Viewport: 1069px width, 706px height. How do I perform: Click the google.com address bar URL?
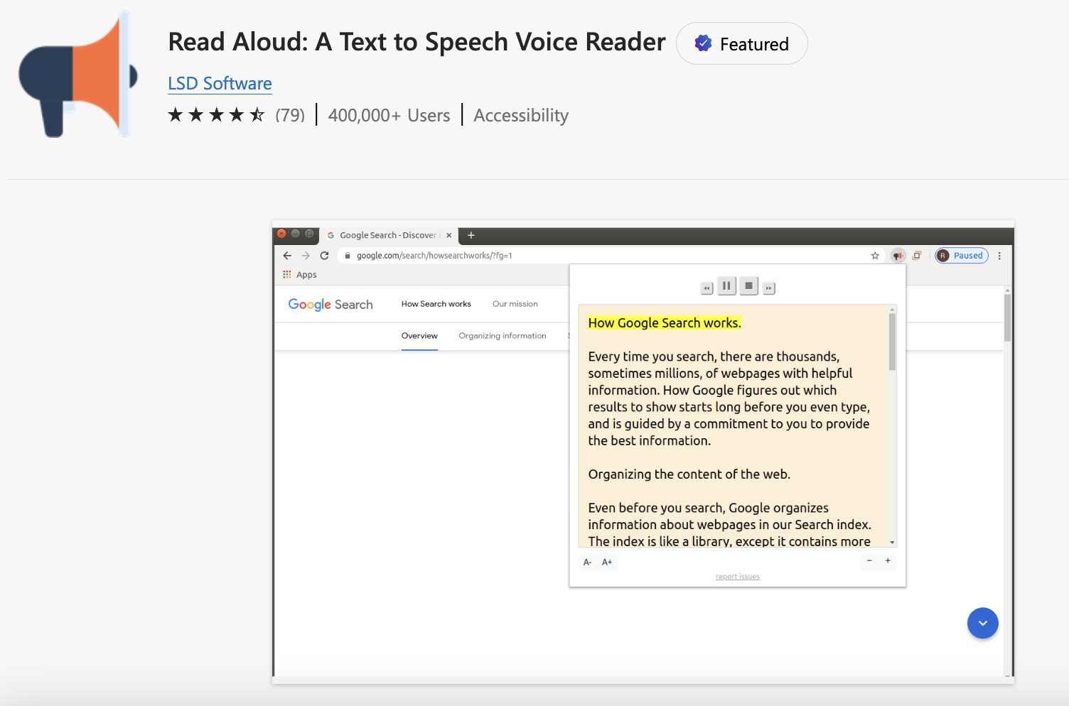click(x=434, y=256)
